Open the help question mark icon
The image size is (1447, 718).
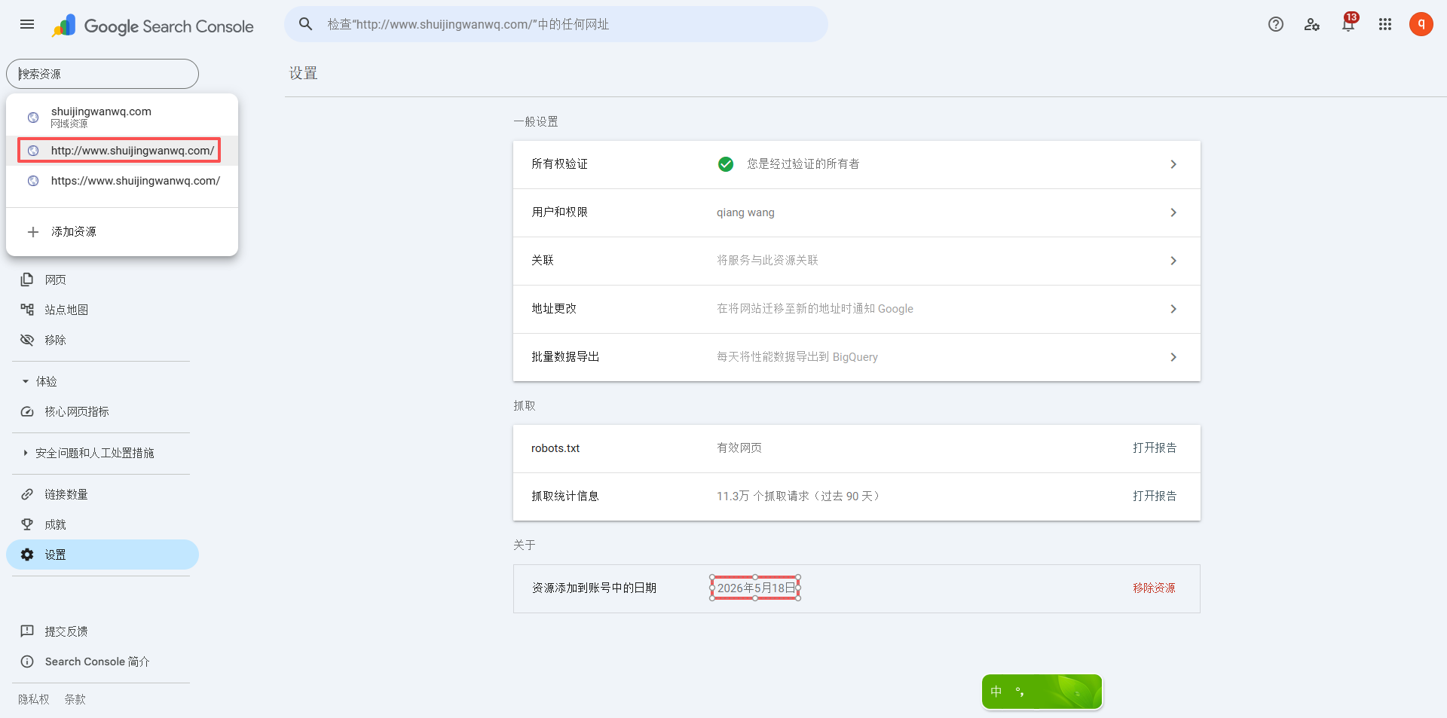(x=1275, y=24)
